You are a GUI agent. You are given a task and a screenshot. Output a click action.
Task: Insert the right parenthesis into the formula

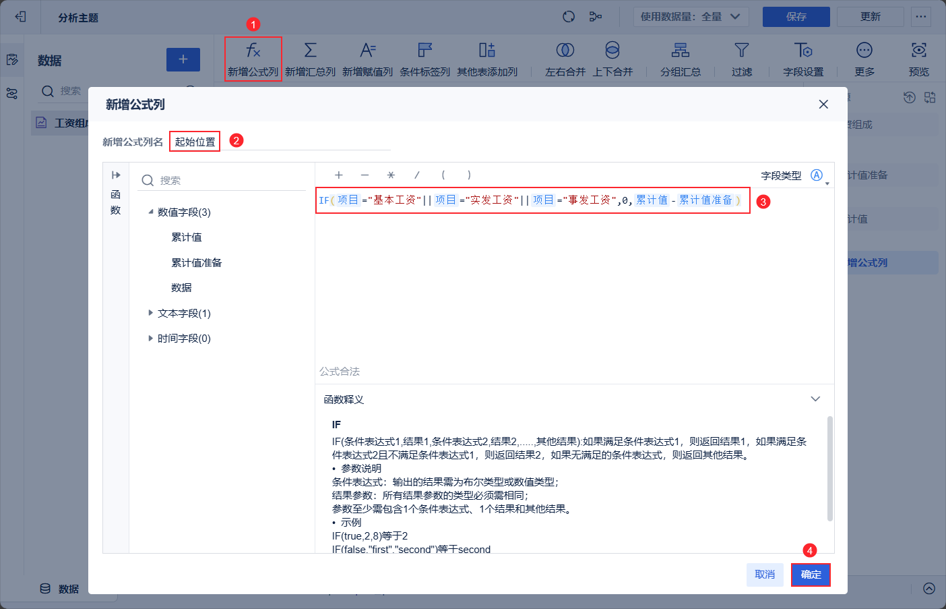[469, 175]
